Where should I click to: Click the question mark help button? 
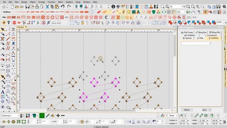tap(210, 110)
